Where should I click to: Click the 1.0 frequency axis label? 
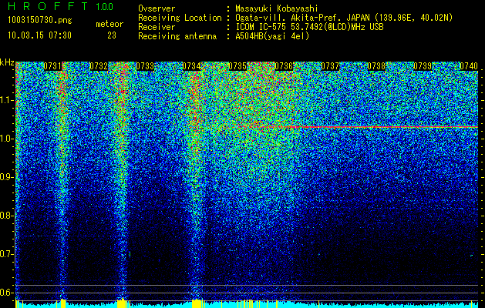tap(7, 139)
